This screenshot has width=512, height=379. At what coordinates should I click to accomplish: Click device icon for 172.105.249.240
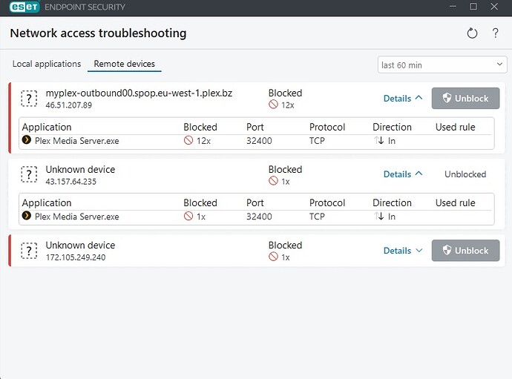click(29, 251)
